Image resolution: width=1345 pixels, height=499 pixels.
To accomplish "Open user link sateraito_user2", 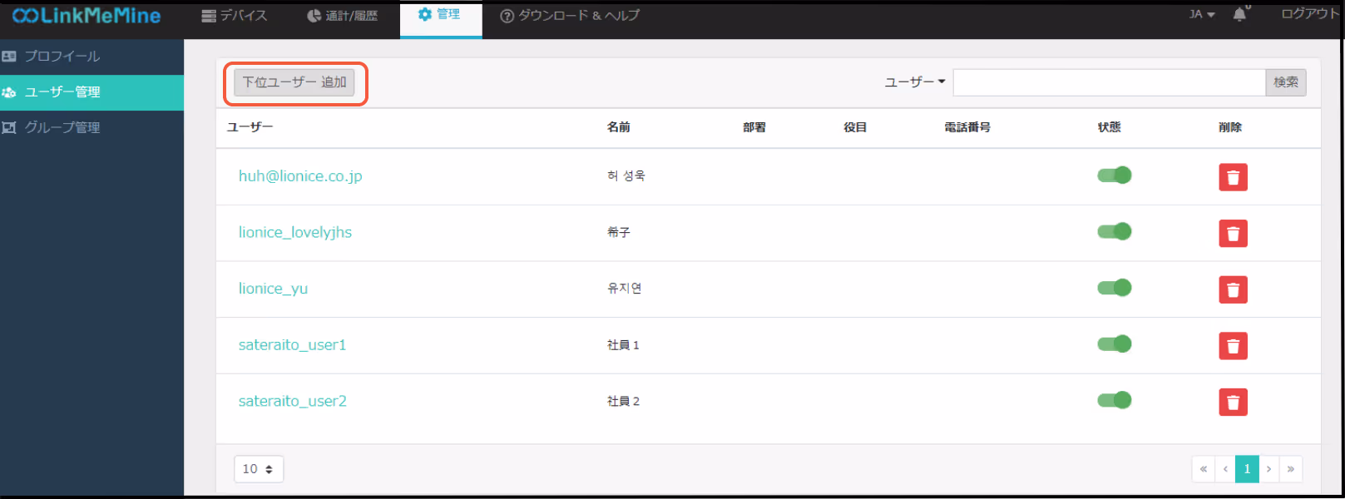I will pyautogui.click(x=292, y=401).
